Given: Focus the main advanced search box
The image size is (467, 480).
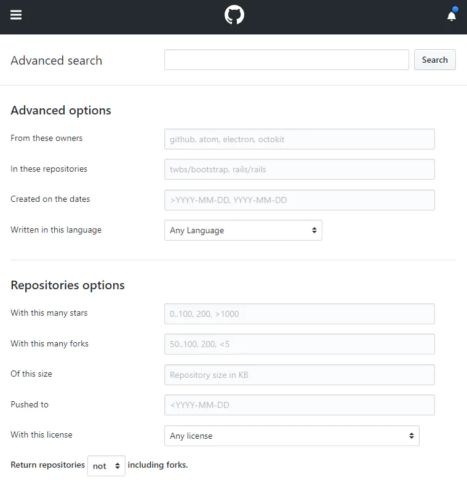Looking at the screenshot, I should click(286, 60).
